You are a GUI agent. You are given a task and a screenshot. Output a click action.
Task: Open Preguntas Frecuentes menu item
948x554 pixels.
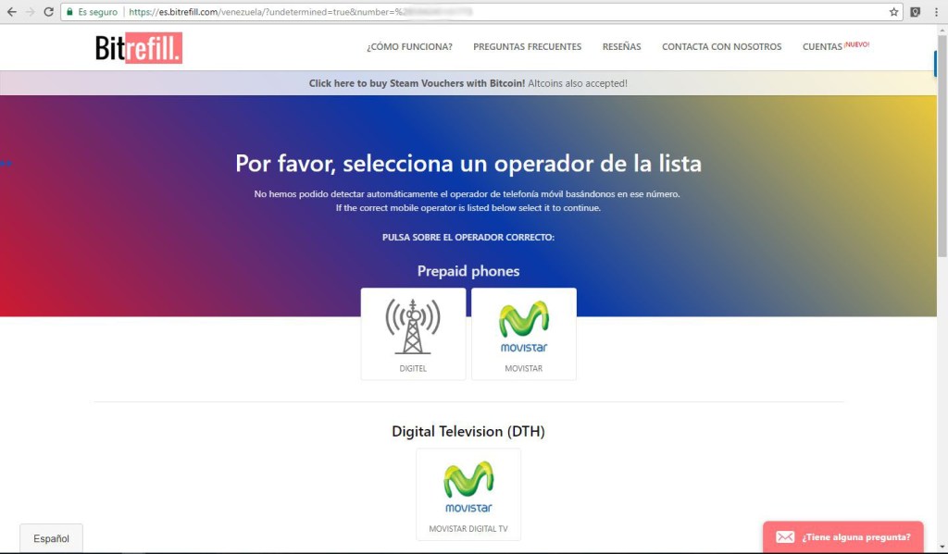point(527,46)
